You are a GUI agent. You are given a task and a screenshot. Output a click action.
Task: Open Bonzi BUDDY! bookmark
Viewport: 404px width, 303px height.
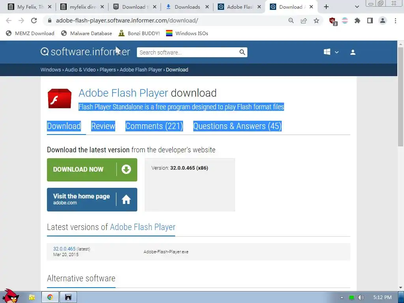[x=139, y=33]
